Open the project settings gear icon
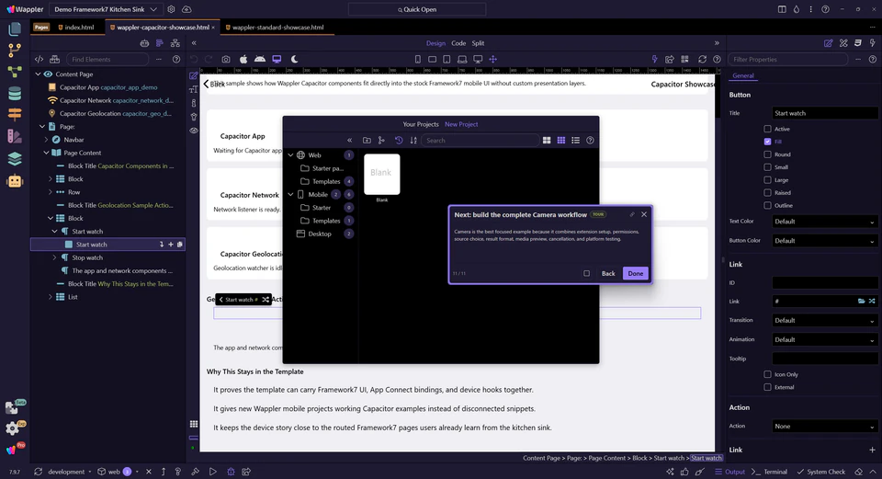 pyautogui.click(x=171, y=9)
